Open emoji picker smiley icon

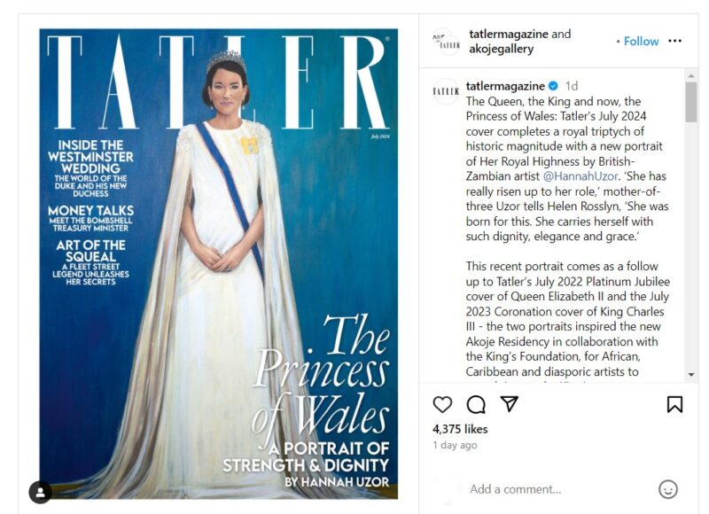tap(668, 489)
